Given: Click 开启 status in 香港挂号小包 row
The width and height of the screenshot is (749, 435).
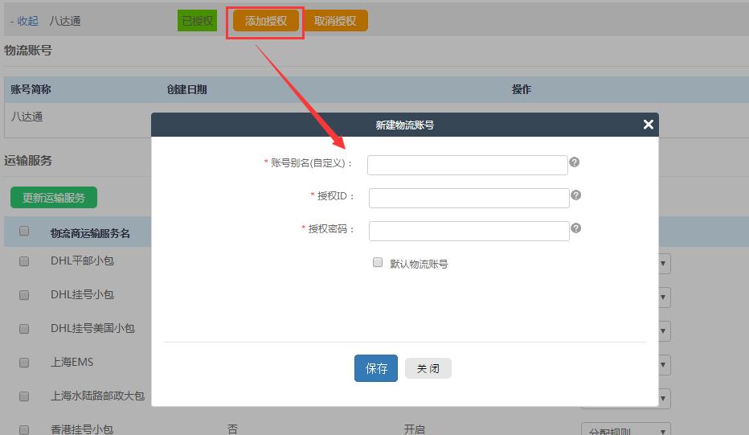Looking at the screenshot, I should click(x=414, y=429).
